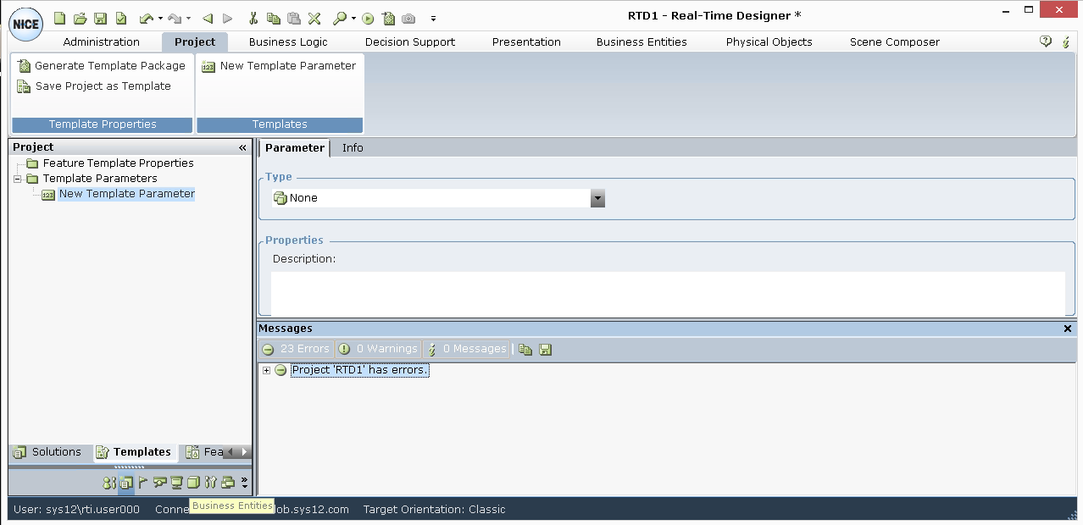Open a project with the folder icon
The width and height of the screenshot is (1083, 525).
coord(80,18)
